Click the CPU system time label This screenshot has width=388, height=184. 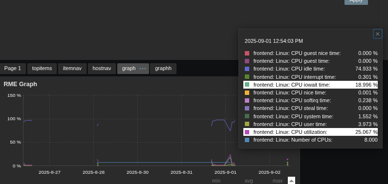[293, 116]
